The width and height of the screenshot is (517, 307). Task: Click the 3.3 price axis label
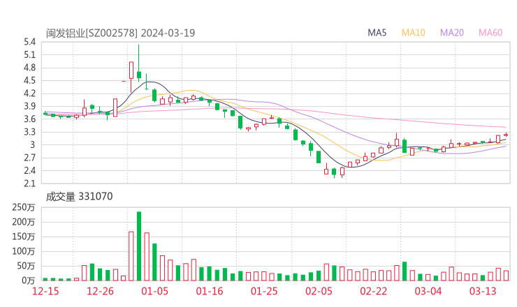pyautogui.click(x=29, y=132)
